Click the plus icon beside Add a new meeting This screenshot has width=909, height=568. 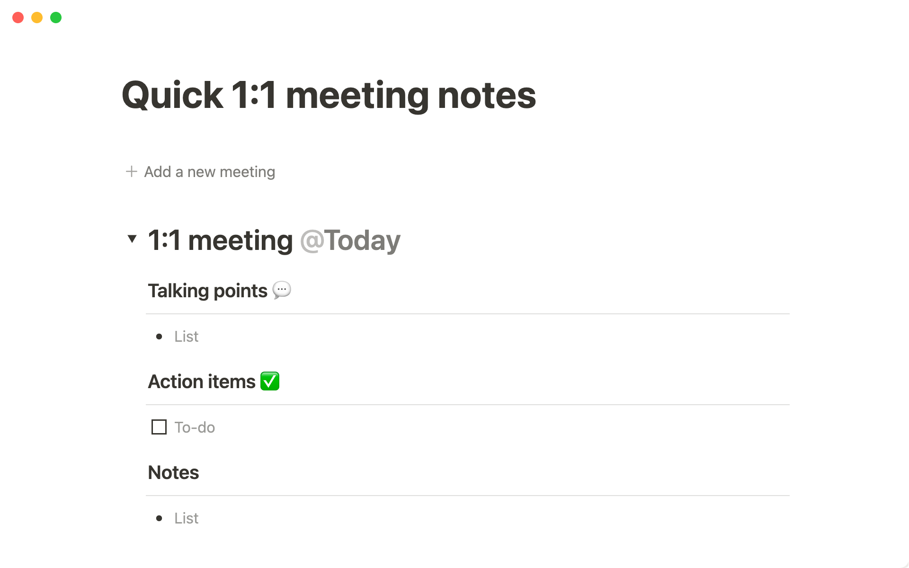point(132,171)
